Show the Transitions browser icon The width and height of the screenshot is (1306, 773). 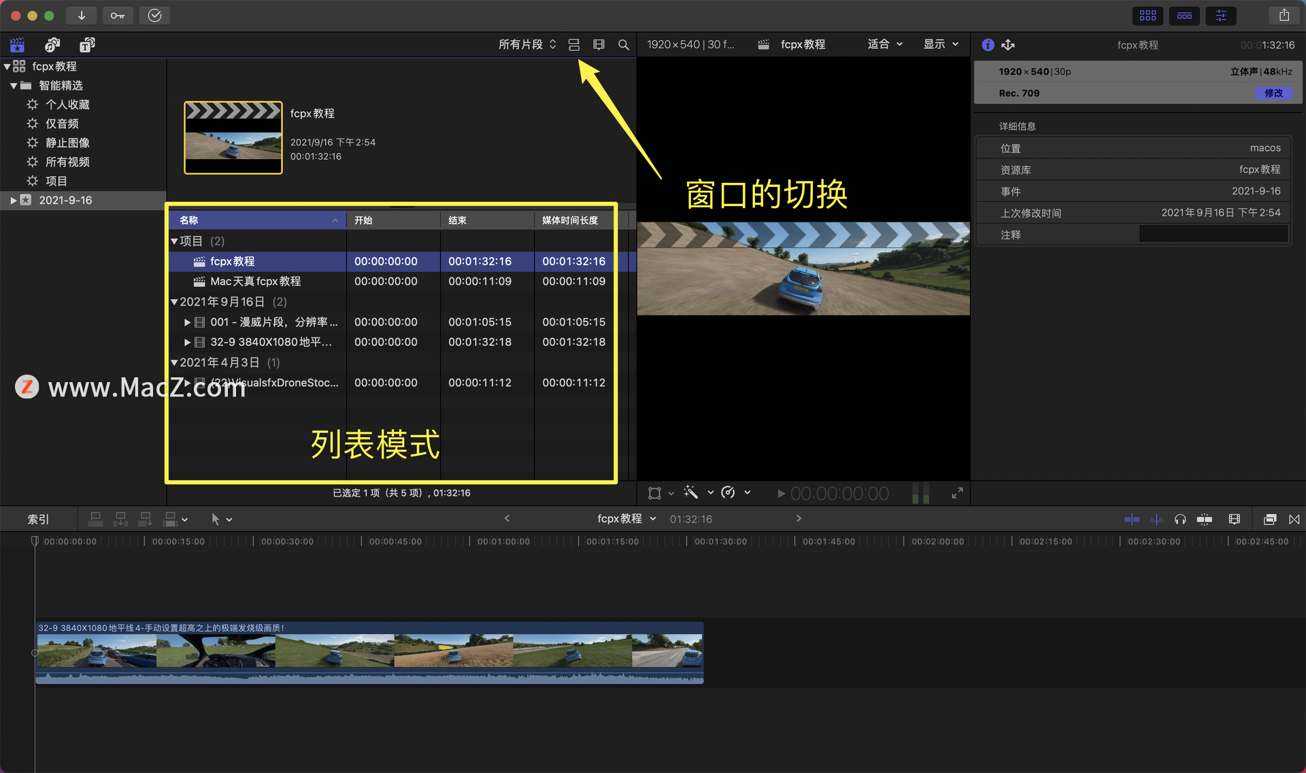point(1294,519)
